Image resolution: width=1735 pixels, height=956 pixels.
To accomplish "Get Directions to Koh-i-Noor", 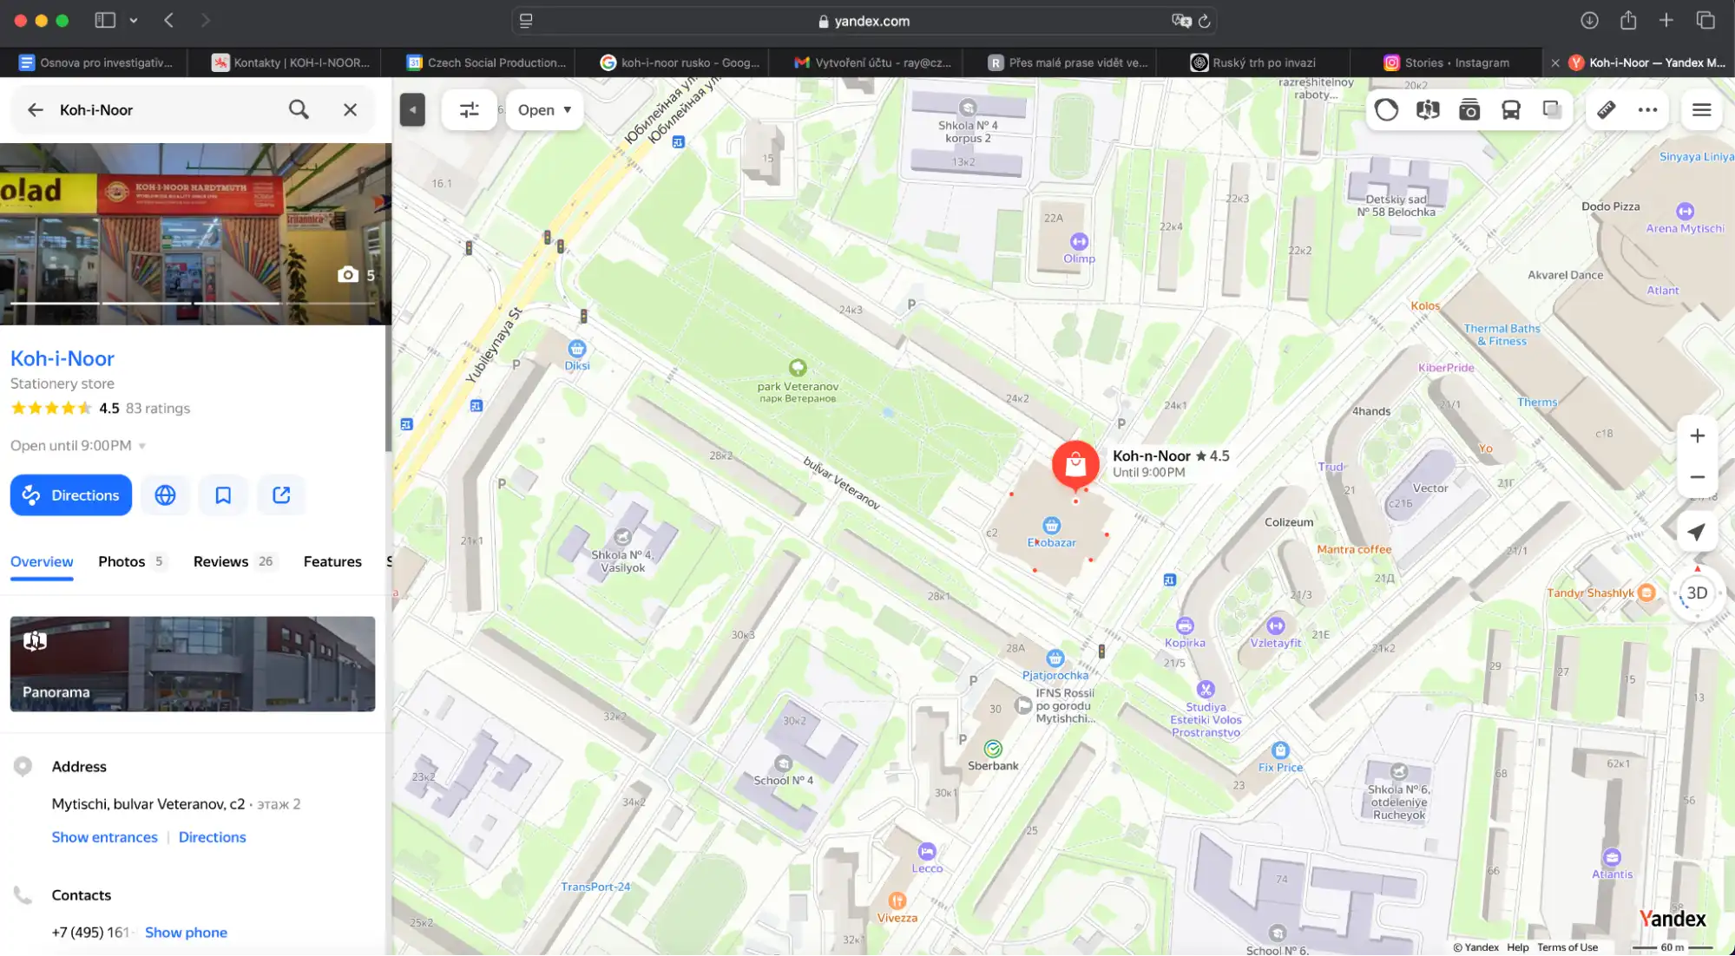I will [71, 495].
